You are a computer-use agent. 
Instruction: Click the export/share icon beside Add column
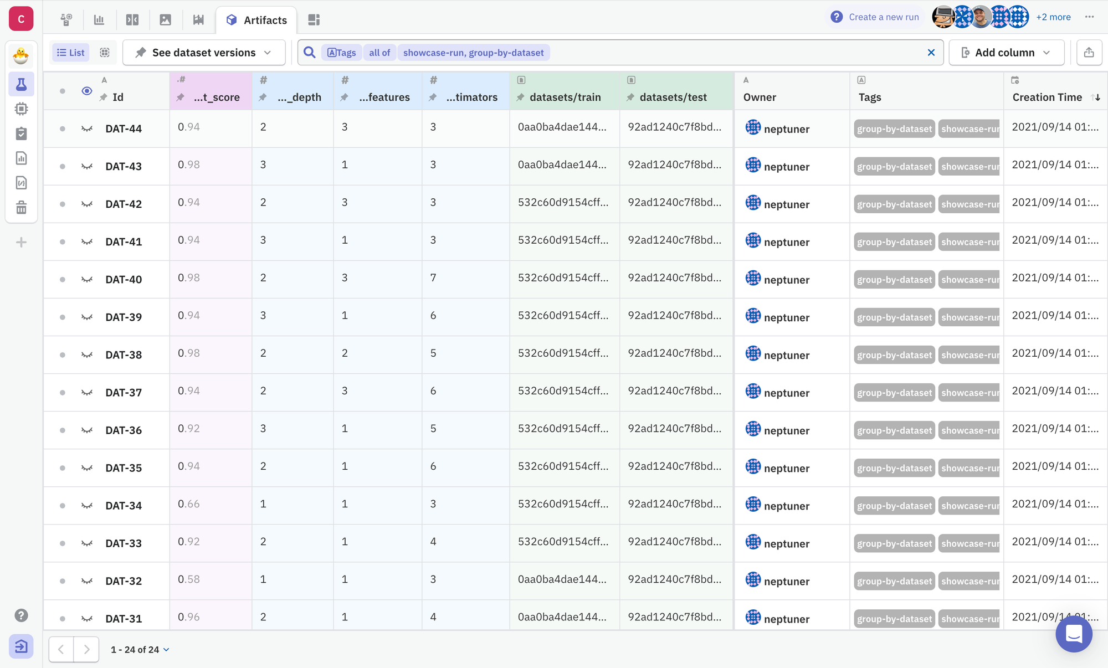[1089, 53]
